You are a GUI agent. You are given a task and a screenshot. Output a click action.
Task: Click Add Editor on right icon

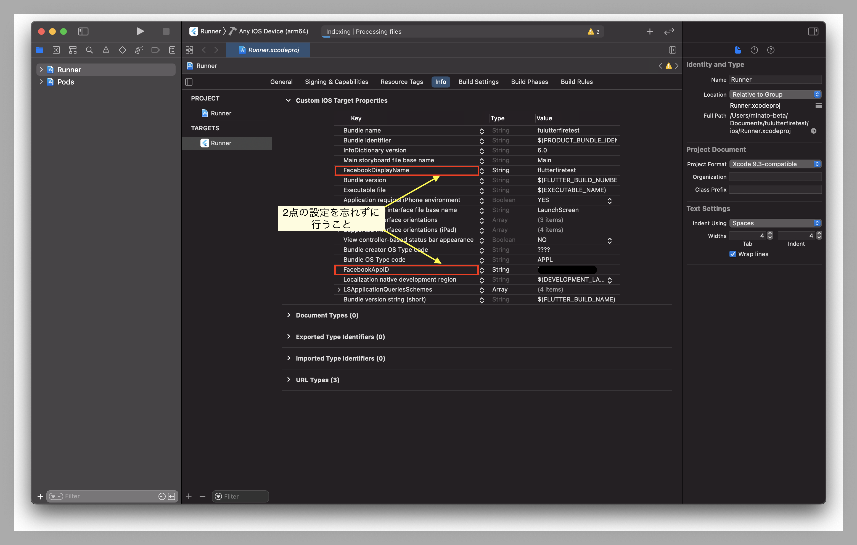coord(672,50)
